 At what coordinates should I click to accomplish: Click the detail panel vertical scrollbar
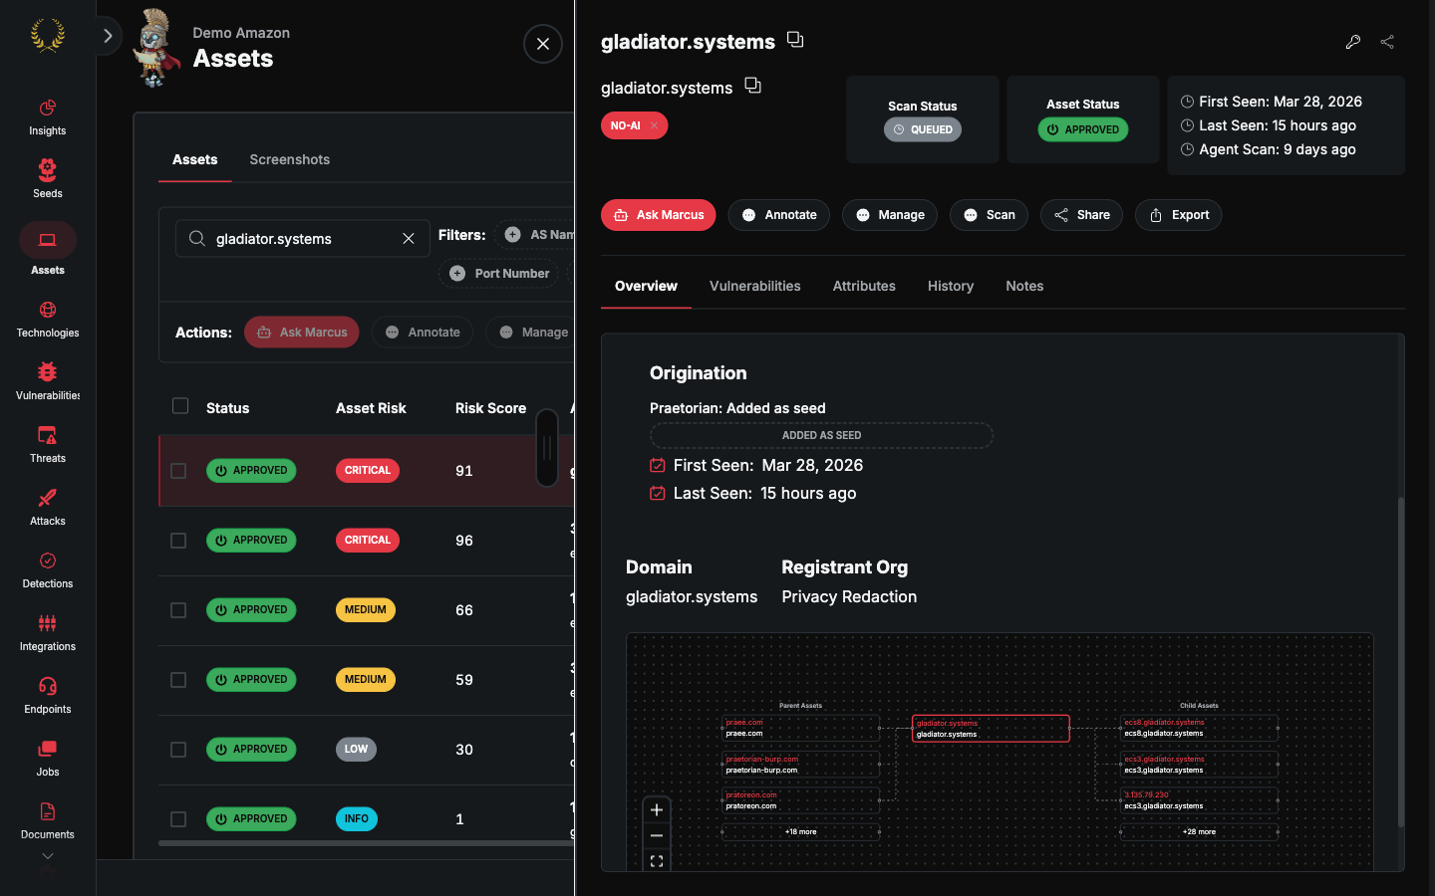point(1400,662)
